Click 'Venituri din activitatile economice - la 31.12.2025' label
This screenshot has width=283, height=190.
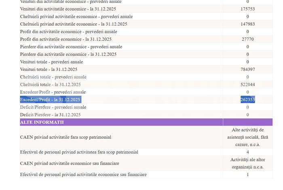pos(68,9)
